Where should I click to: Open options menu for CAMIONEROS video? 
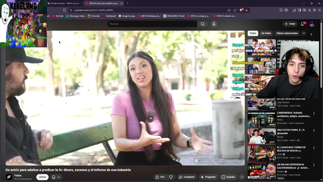(314, 113)
